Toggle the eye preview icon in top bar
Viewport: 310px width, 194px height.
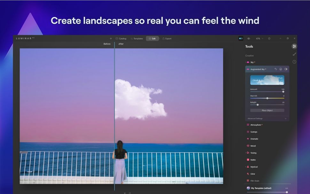click(x=249, y=39)
